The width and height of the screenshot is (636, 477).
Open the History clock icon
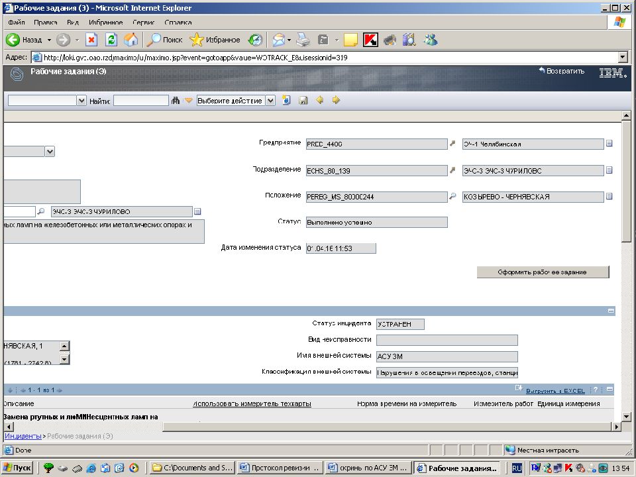(256, 40)
